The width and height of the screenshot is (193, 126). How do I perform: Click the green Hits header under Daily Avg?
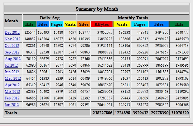point(29,24)
